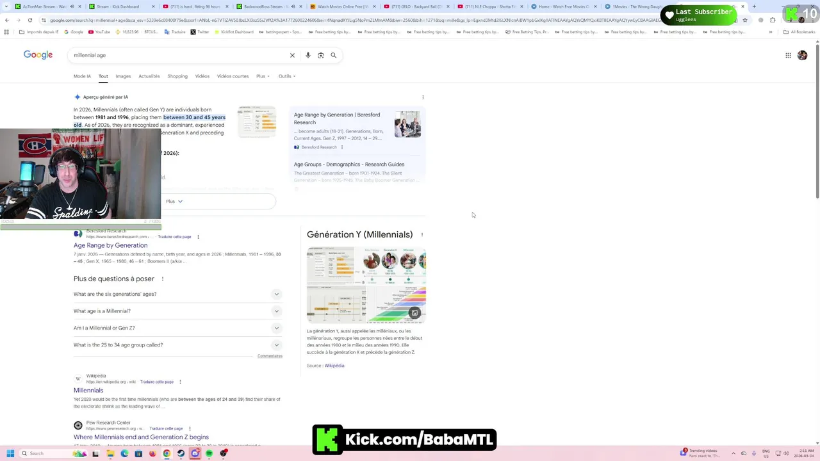Open Chrome from the taskbar
Viewport: 820px width, 461px height.
coord(167,453)
